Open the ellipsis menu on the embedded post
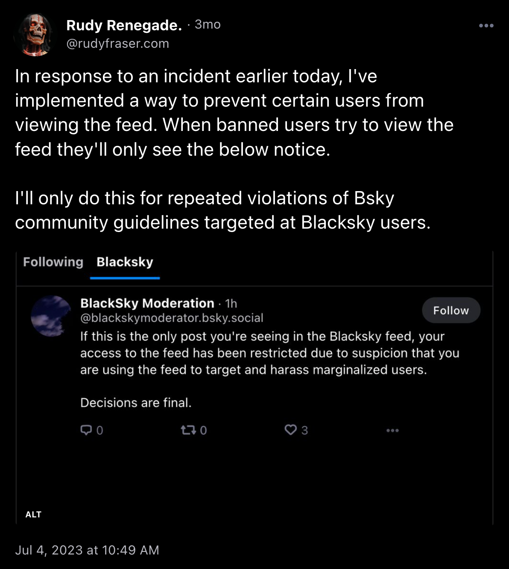 click(392, 430)
